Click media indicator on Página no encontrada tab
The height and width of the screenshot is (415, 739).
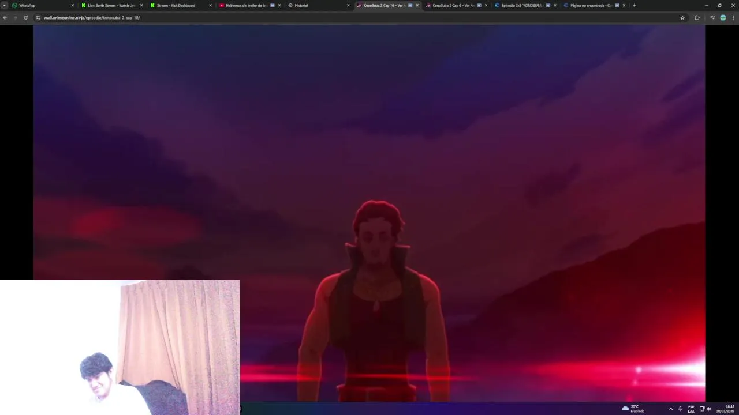(617, 5)
